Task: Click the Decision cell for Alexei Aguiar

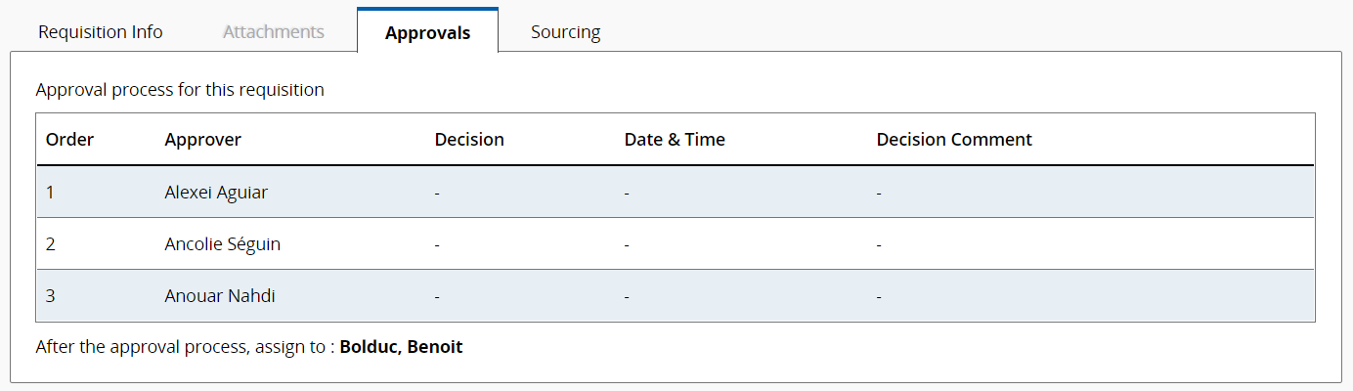Action: point(437,192)
